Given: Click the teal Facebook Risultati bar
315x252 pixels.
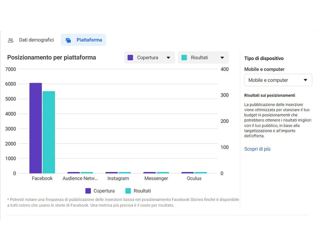Looking at the screenshot, I should click(49, 132).
